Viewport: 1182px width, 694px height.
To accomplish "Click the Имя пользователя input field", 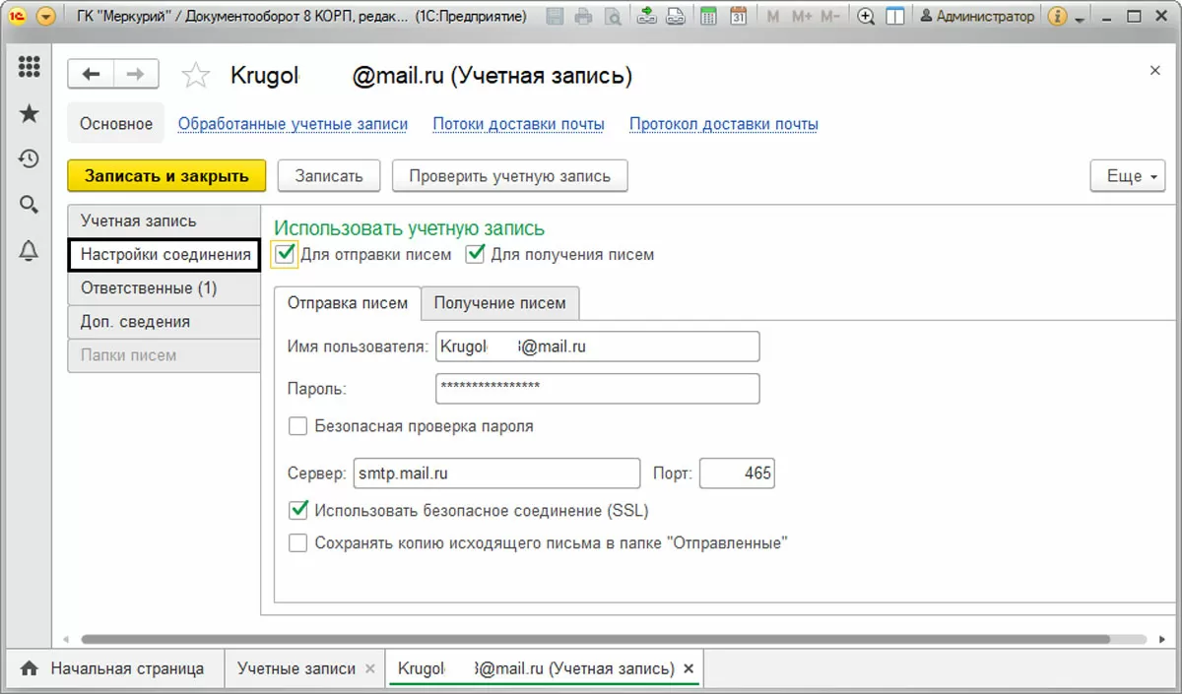I will 597,347.
